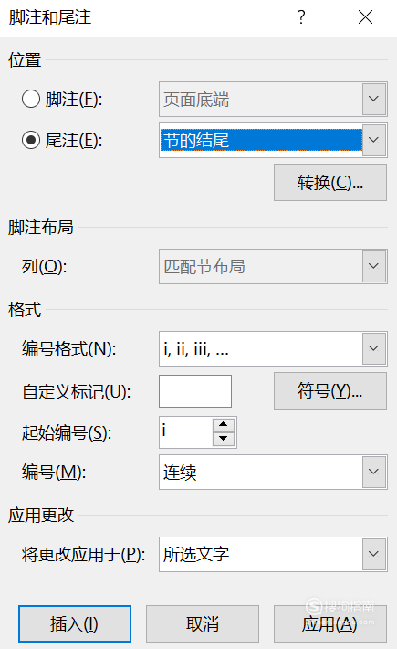Expand the 将更改应用于 dropdown
397x649 pixels.
374,554
